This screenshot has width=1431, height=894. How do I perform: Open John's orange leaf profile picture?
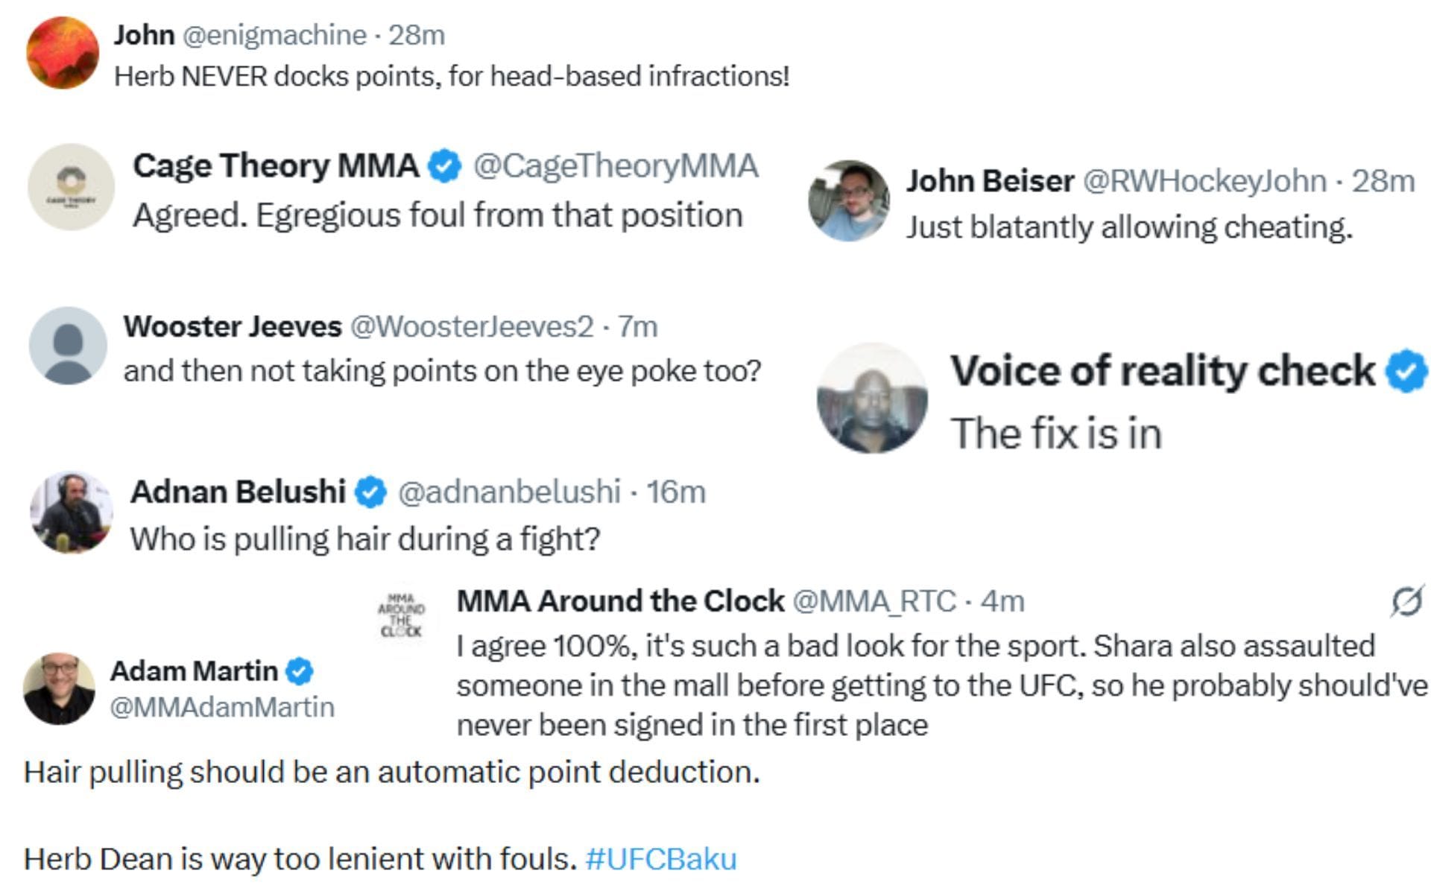[63, 53]
